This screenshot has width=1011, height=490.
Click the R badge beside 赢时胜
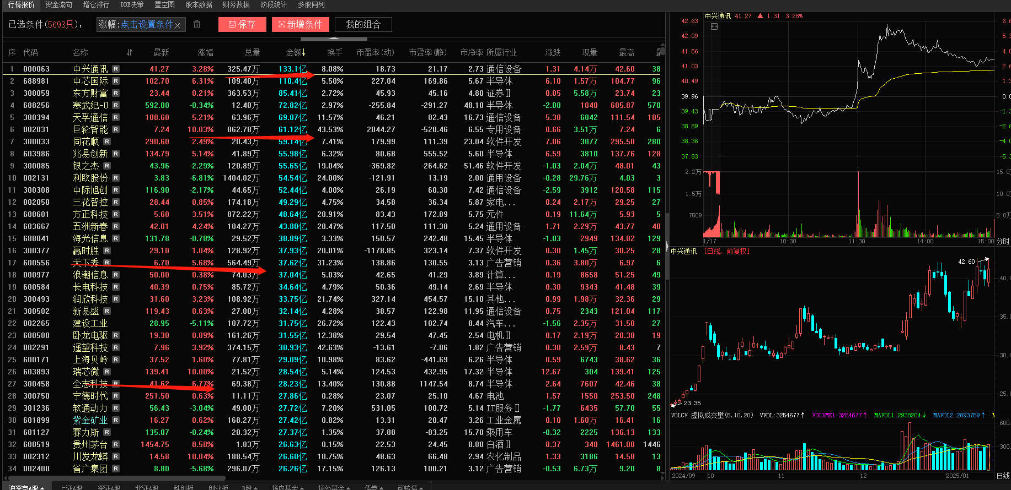click(107, 251)
